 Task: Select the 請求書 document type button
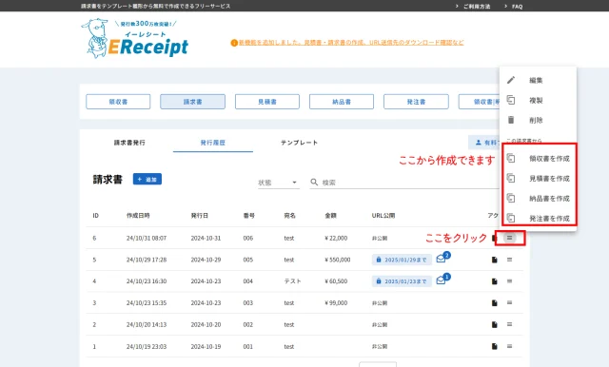point(192,102)
